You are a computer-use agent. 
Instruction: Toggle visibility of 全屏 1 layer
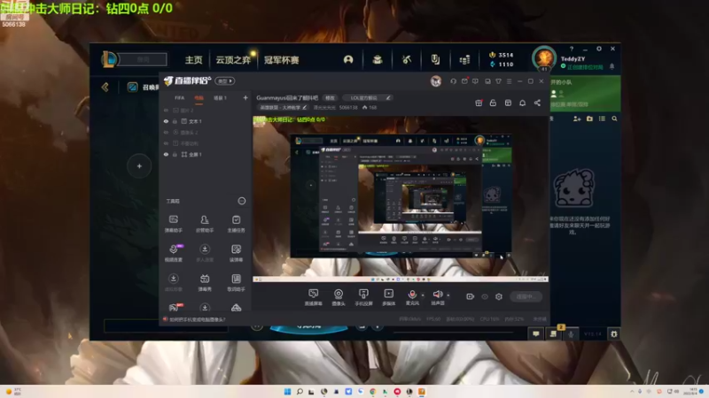click(x=166, y=154)
